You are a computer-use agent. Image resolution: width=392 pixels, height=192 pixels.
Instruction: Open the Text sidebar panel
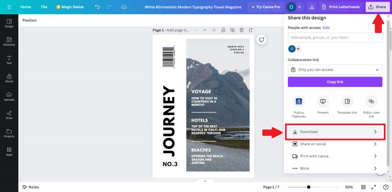tap(9, 60)
